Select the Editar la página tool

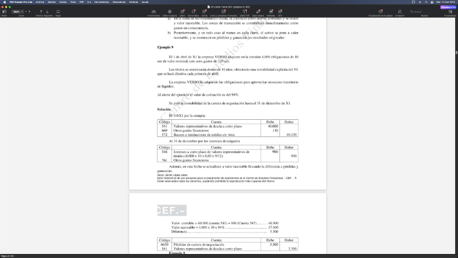click(x=169, y=11)
